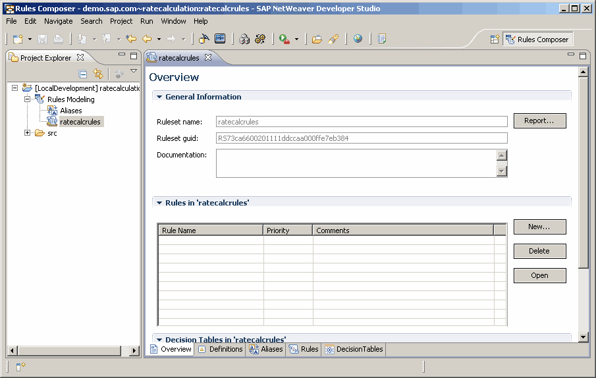The height and width of the screenshot is (378, 596).
Task: Open the Edit menu
Action: pyautogui.click(x=30, y=21)
